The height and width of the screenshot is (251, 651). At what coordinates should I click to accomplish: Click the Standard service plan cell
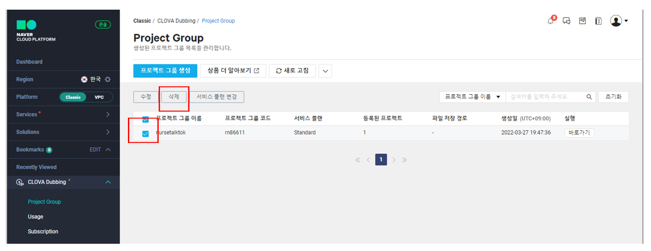coord(304,133)
